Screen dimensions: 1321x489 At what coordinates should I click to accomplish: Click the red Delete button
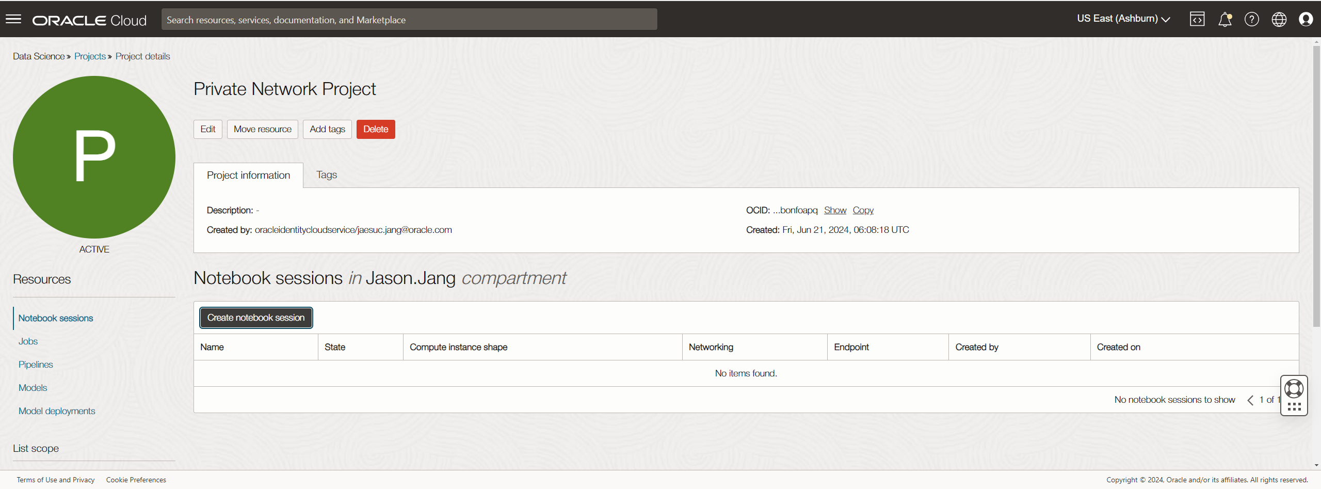376,129
